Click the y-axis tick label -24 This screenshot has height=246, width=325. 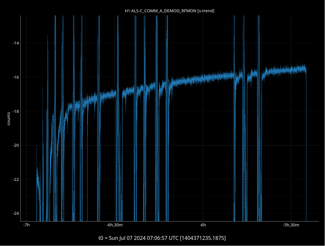(16, 213)
